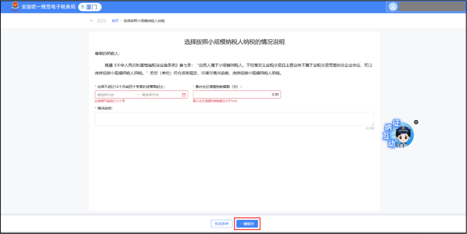Open the calendar icon in date range
467x234 pixels.
(x=184, y=95)
